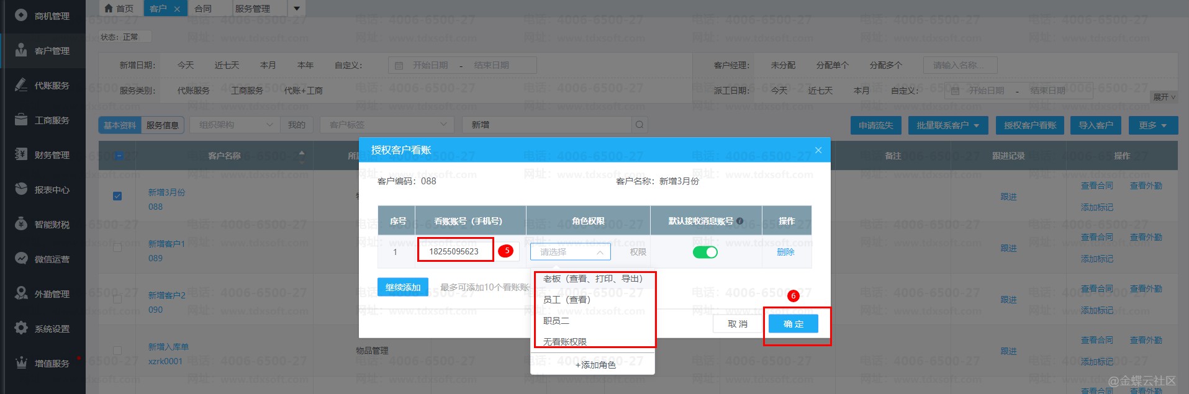Click the 确定 confirm button
The height and width of the screenshot is (394, 1189).
[x=793, y=324]
